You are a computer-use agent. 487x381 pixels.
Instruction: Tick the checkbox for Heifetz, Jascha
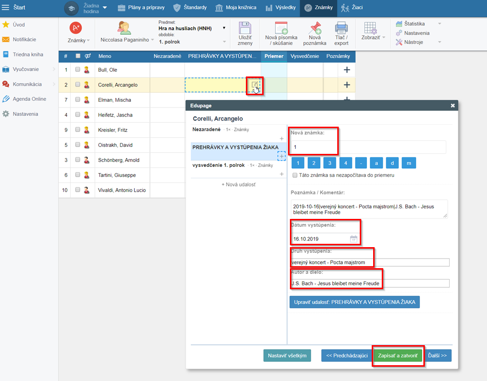tap(77, 115)
